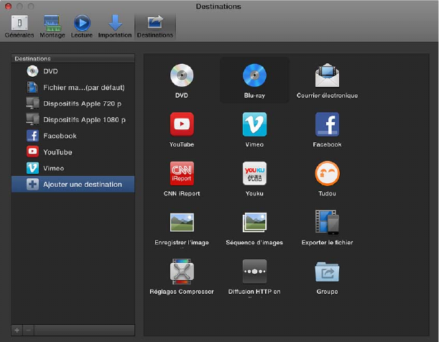
Task: Pick the Réglages Compressor icon
Action: pos(182,272)
